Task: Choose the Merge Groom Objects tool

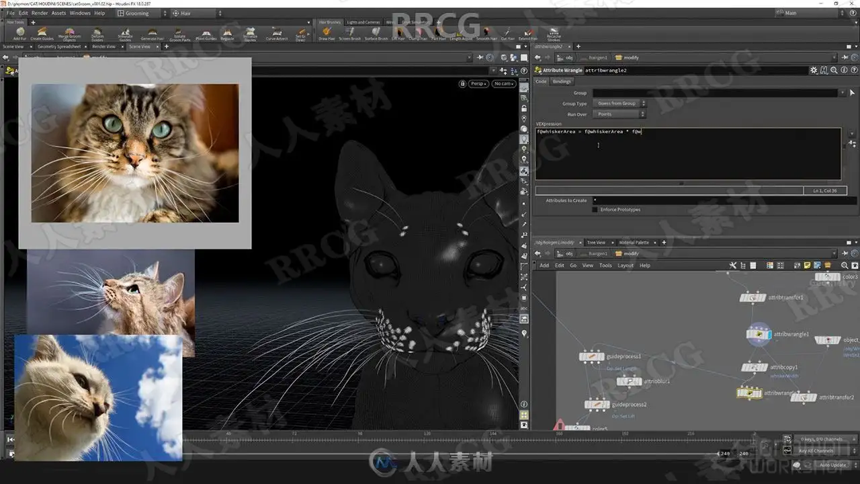Action: click(x=69, y=35)
